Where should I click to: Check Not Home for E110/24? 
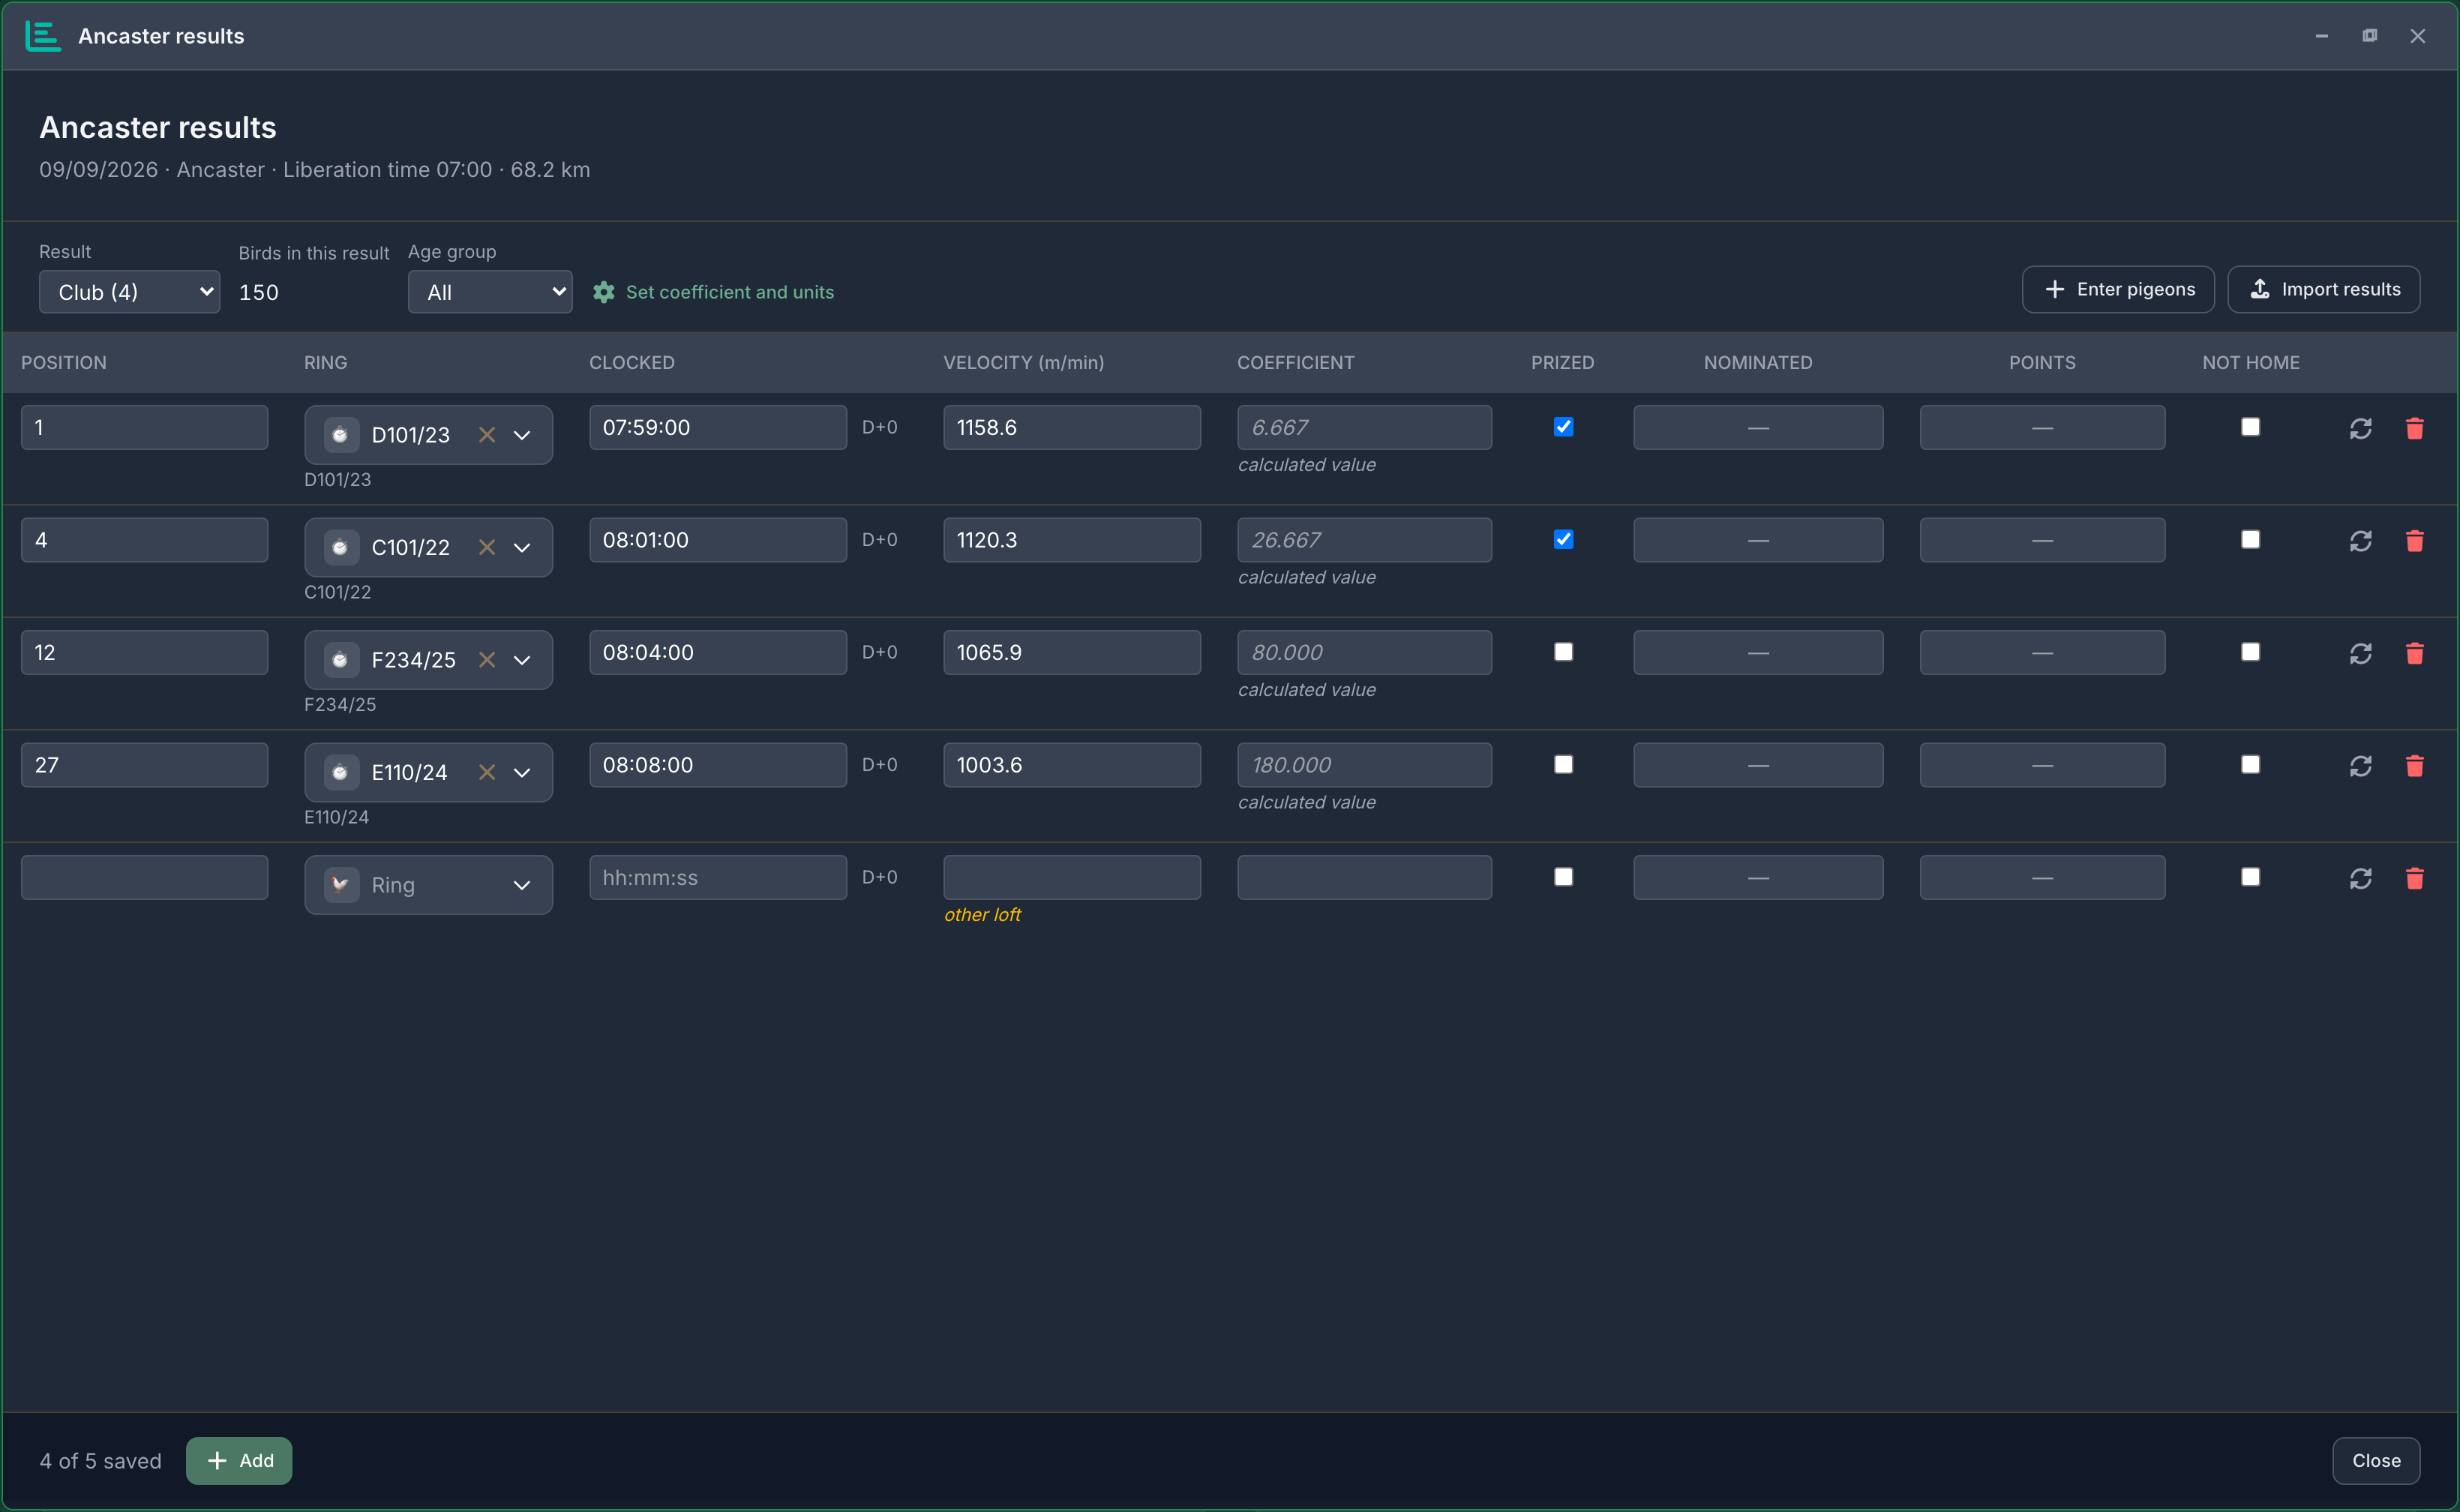click(x=2250, y=765)
